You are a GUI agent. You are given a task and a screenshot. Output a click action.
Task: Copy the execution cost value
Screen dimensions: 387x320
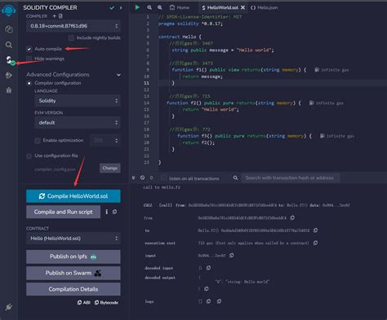[315, 243]
